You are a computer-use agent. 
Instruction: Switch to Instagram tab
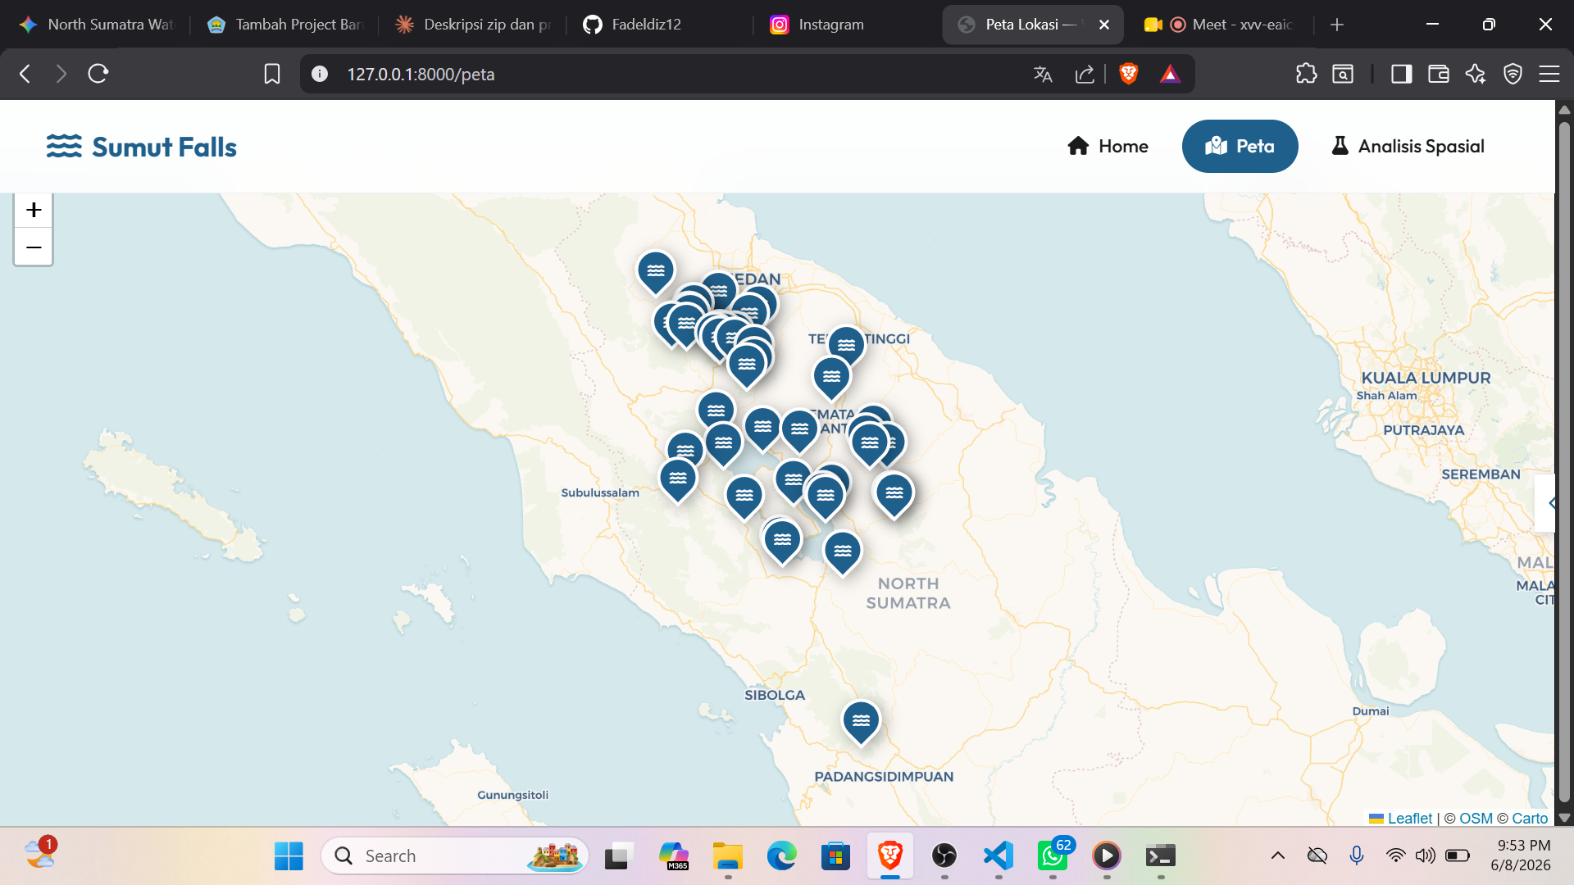point(849,25)
